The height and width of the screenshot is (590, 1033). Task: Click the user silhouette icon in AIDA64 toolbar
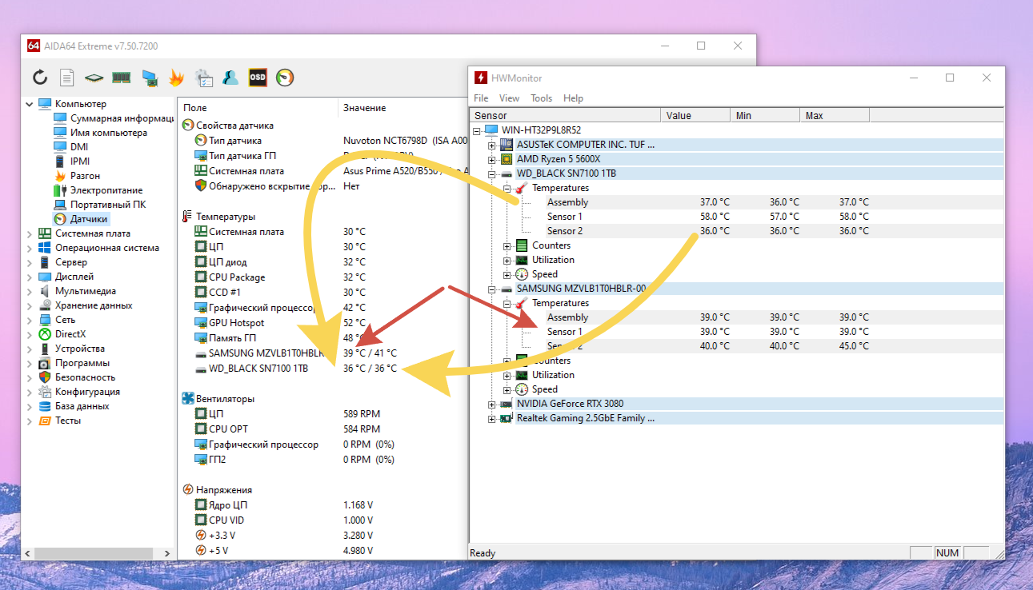[230, 78]
